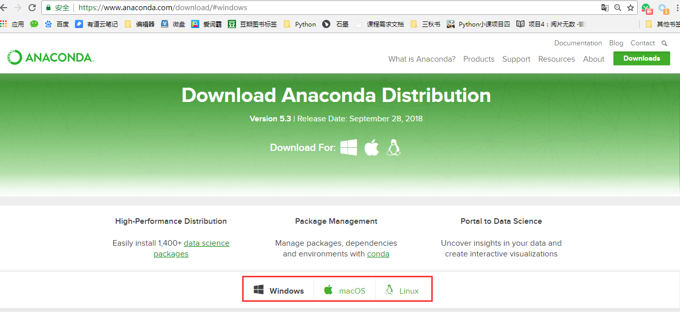Follow the data science packages link

[192, 249]
